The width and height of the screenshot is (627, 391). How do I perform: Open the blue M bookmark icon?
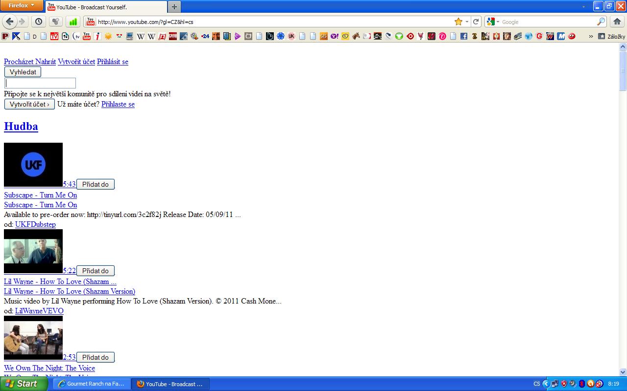[x=561, y=36]
